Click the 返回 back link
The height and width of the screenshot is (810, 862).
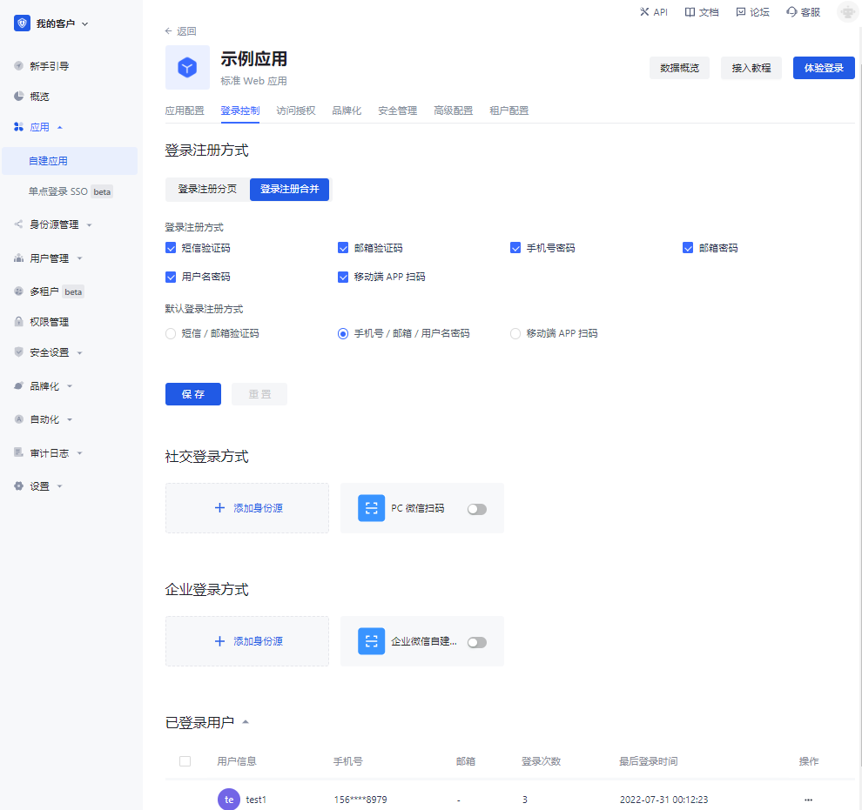click(x=181, y=31)
